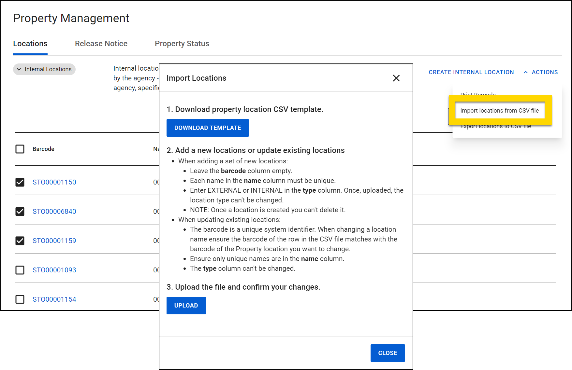Switch to the Release Notice tab
Viewport: 572px width, 370px height.
point(101,43)
